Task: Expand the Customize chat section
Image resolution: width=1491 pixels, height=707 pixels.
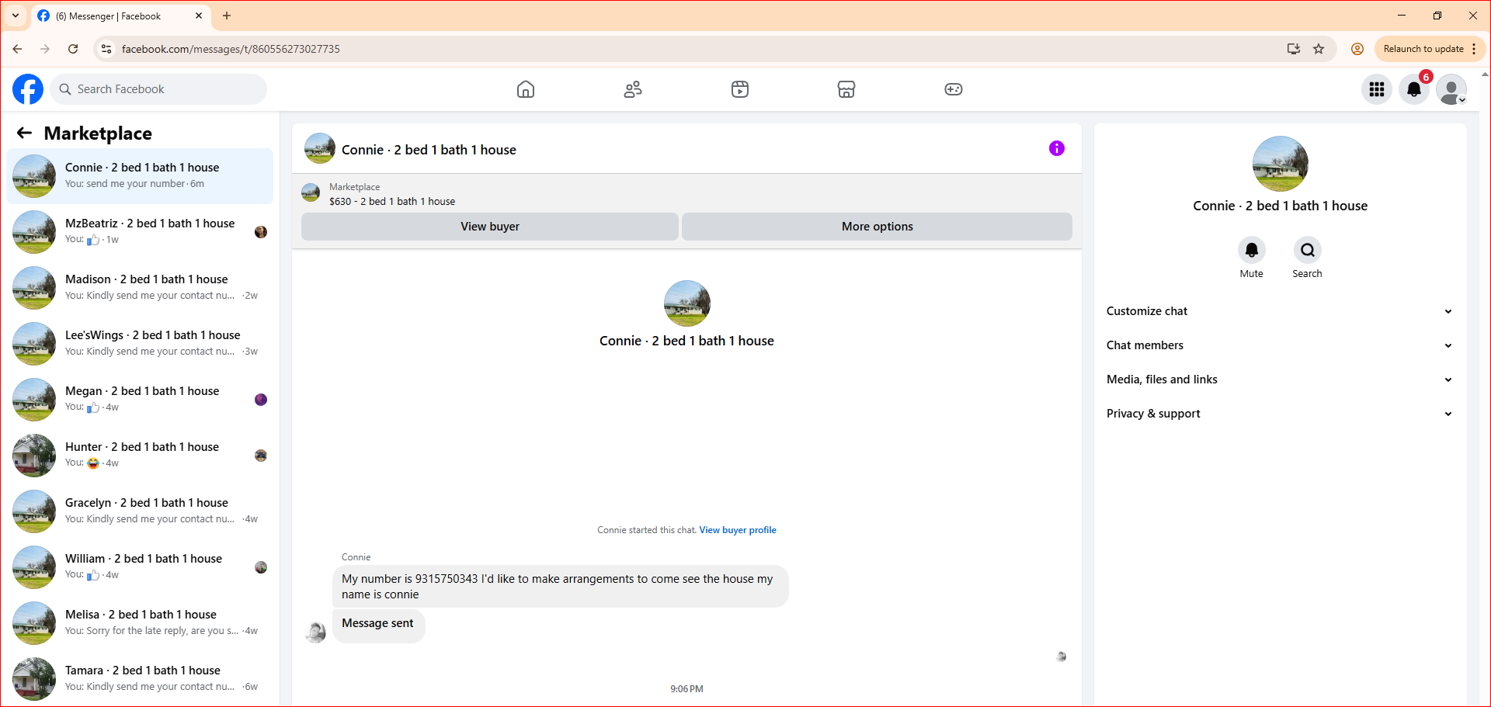Action: [x=1280, y=311]
